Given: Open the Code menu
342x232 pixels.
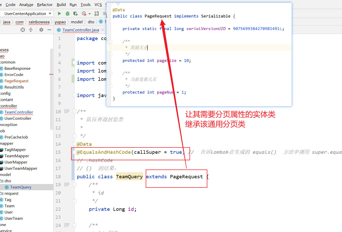Looking at the screenshot, I should click(11, 4).
